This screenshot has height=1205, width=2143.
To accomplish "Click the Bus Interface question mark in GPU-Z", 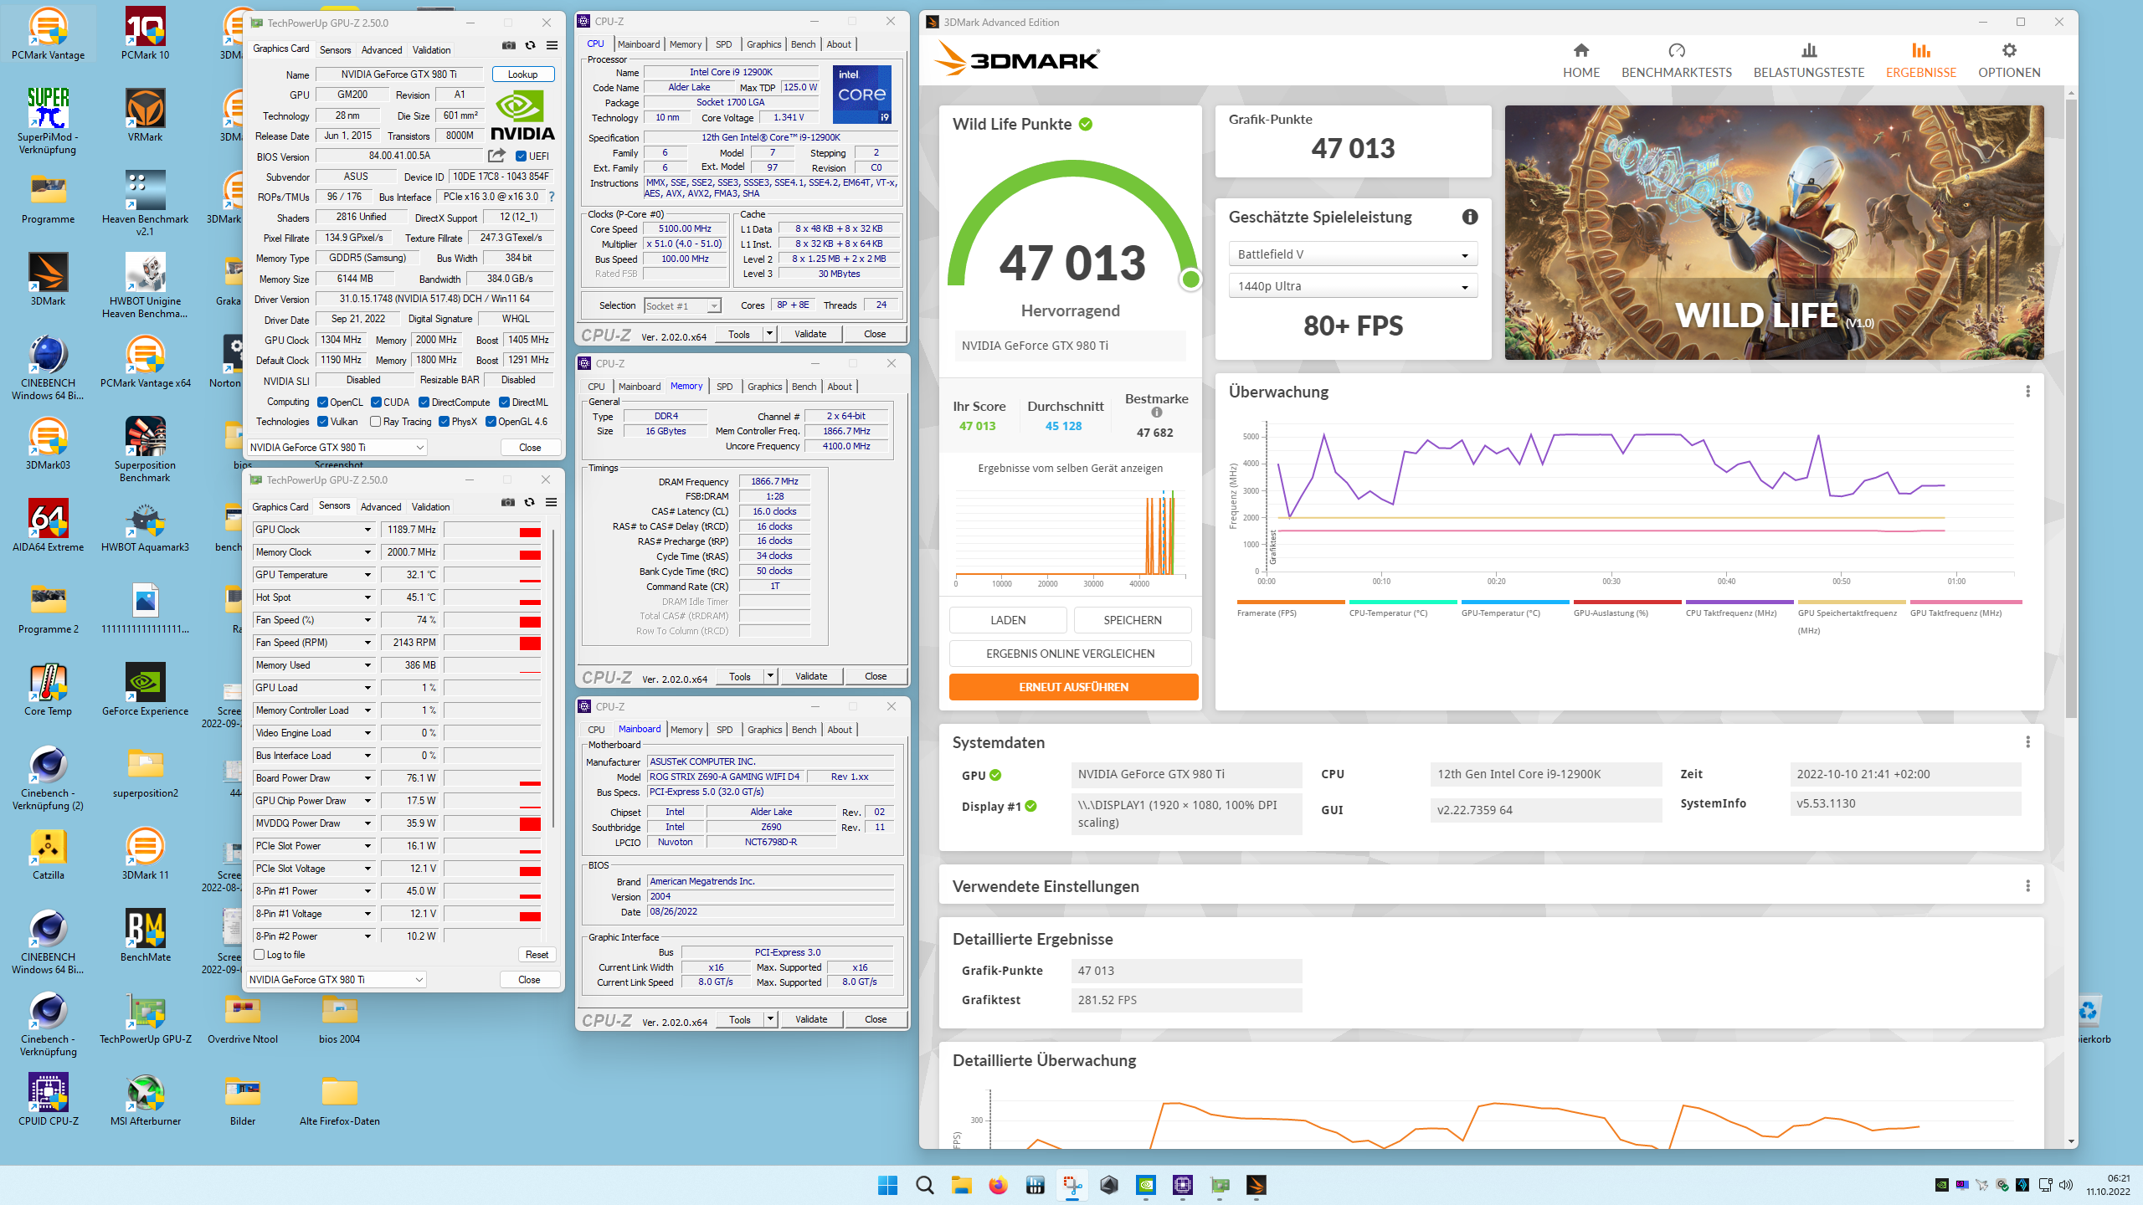I will [552, 197].
